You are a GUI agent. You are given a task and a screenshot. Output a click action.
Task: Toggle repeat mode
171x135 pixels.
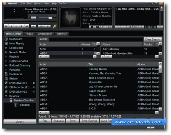click(47, 26)
